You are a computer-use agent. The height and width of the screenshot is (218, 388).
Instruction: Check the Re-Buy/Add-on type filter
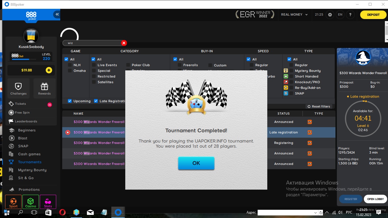tap(291, 88)
